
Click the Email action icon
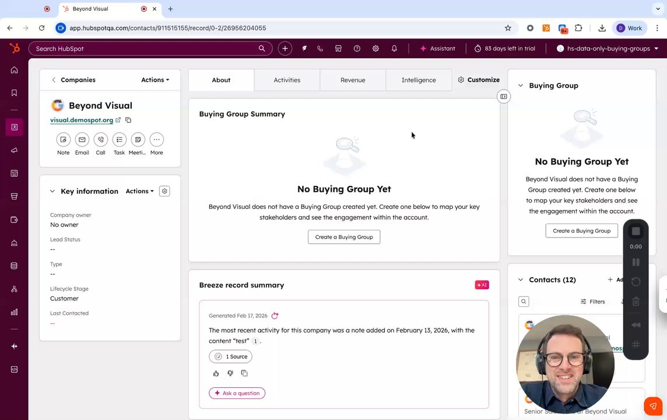coord(82,139)
